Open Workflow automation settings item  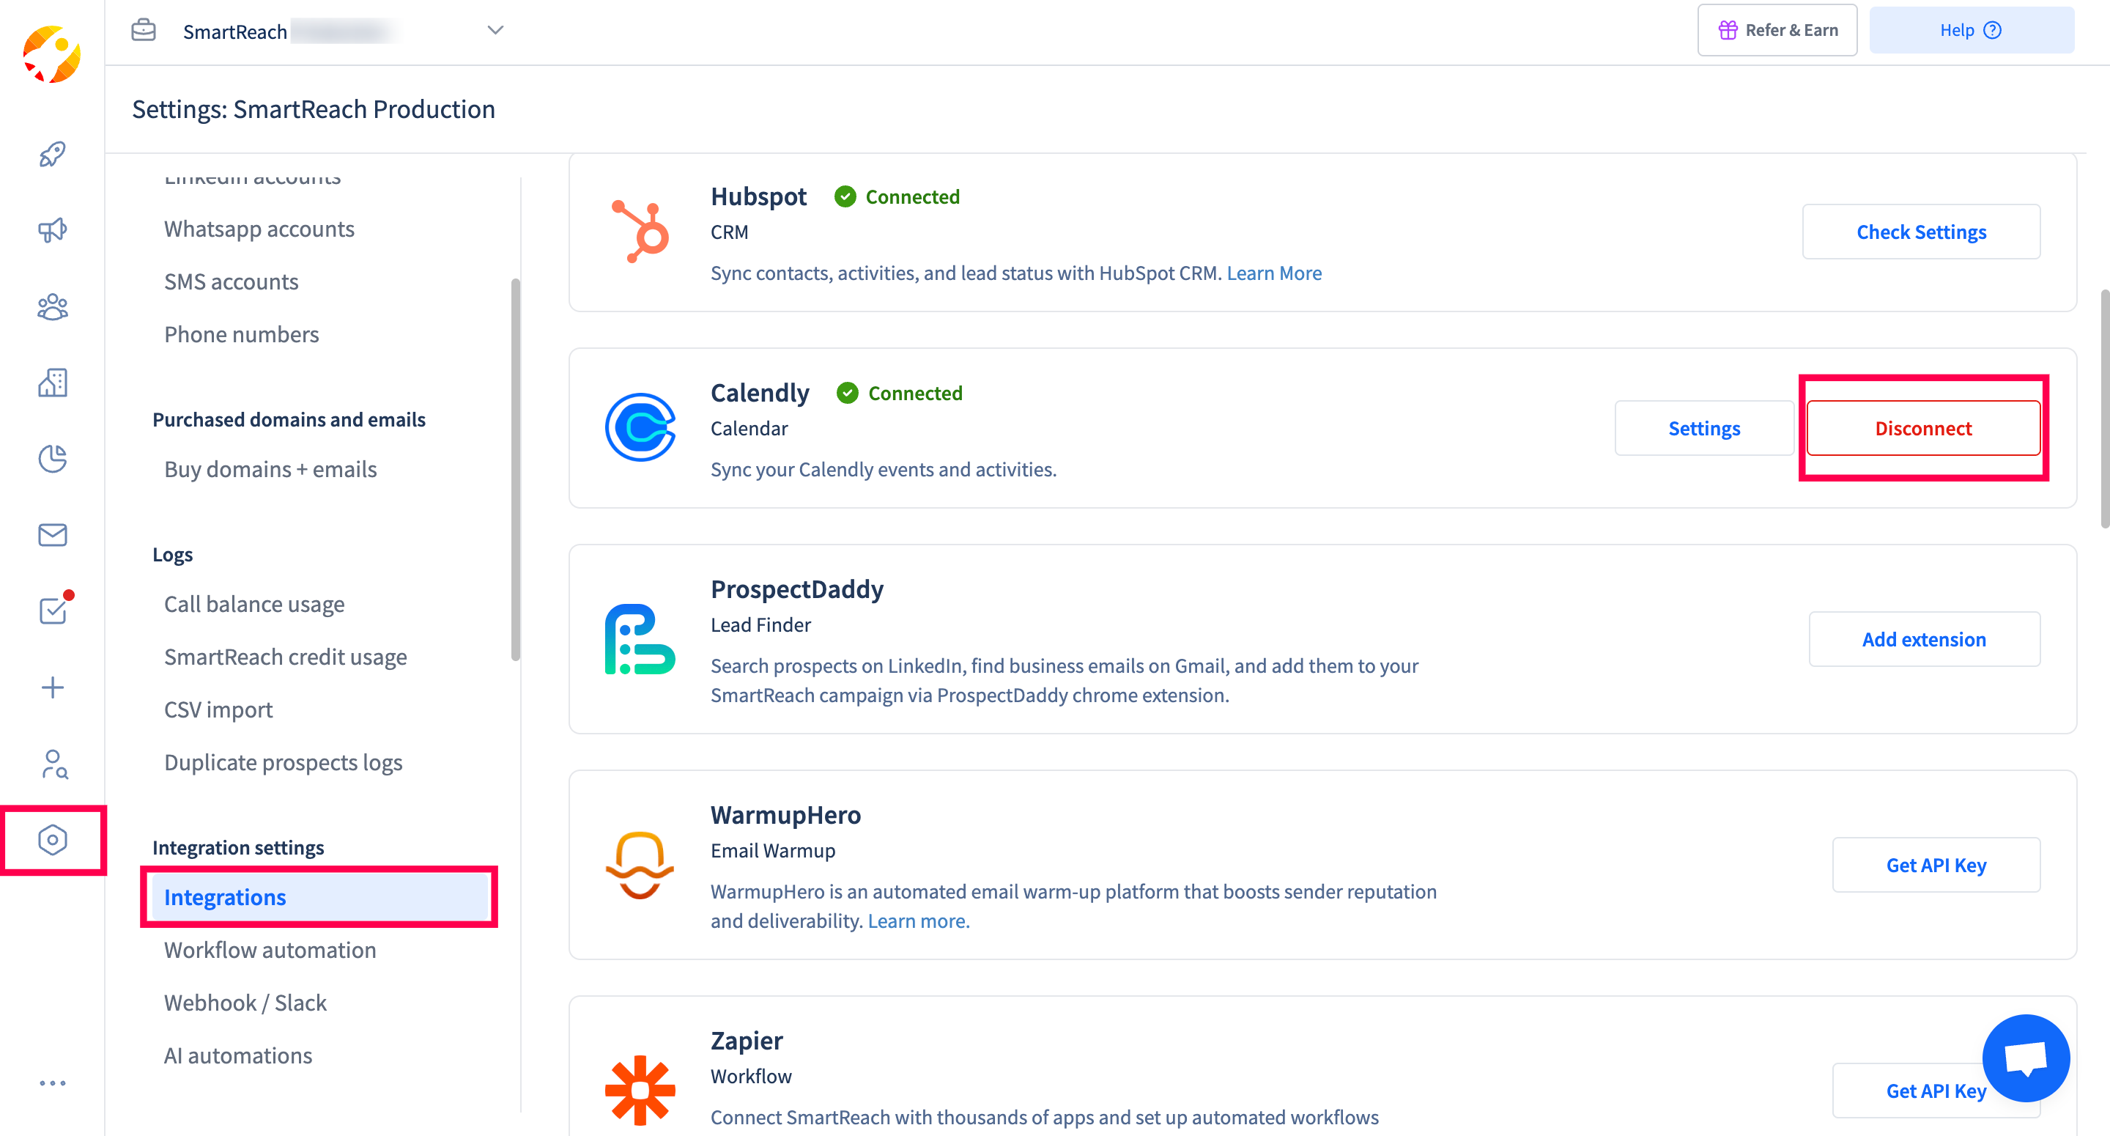point(270,950)
